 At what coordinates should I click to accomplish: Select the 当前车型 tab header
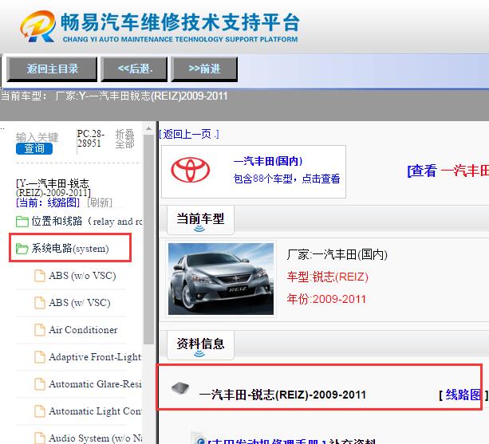tap(200, 218)
